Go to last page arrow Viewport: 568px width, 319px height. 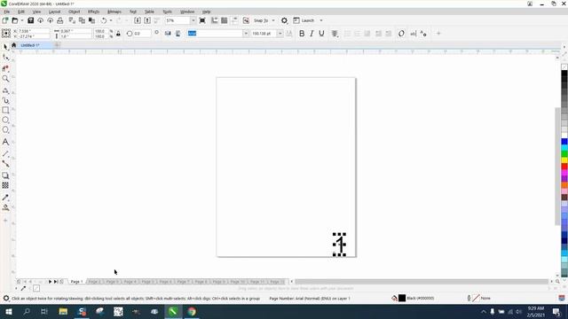[56, 282]
